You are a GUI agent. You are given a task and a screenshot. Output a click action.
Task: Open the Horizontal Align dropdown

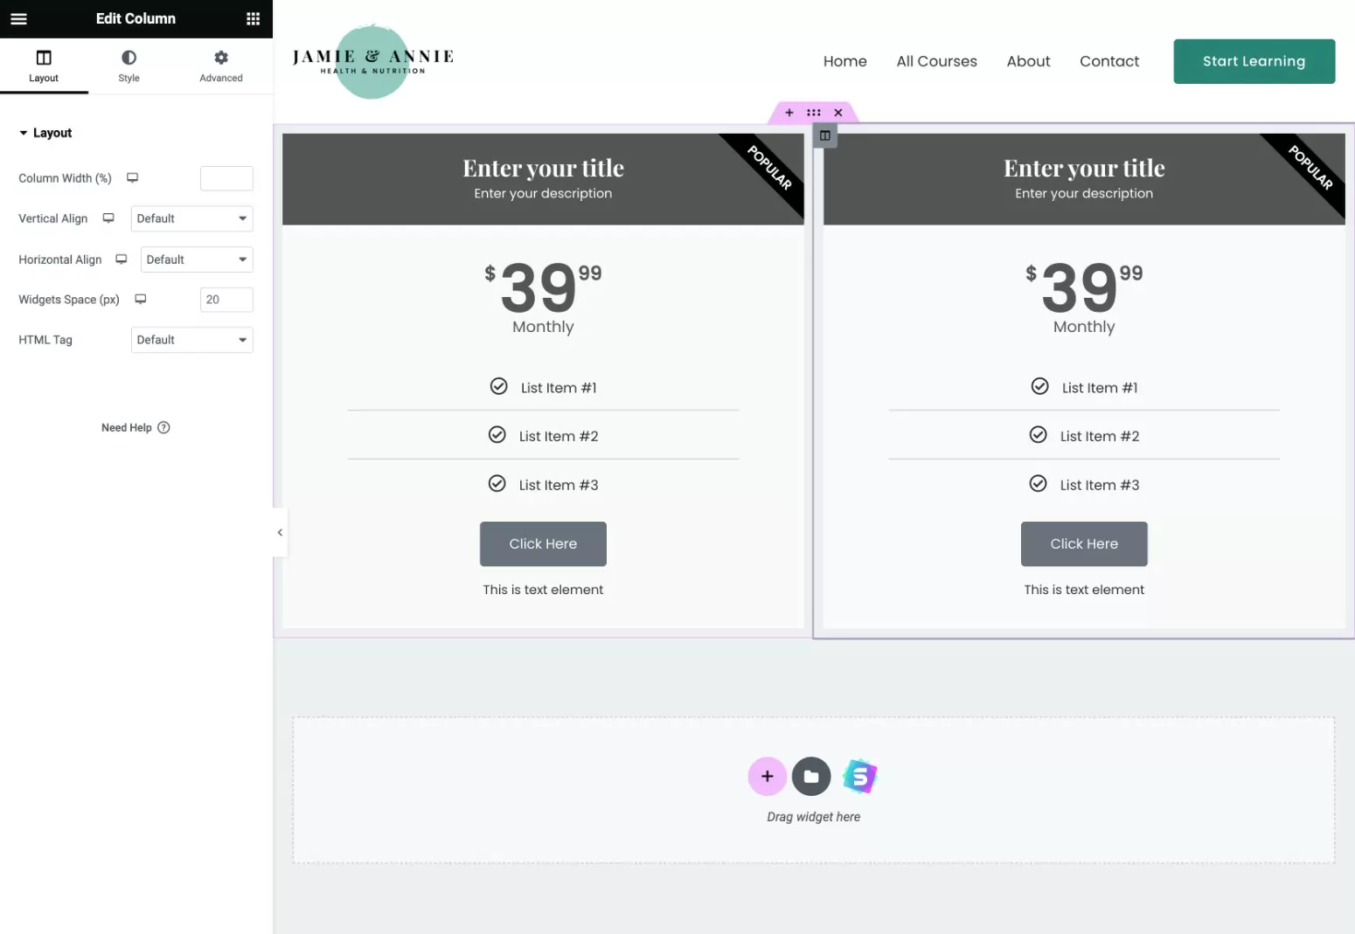point(197,259)
